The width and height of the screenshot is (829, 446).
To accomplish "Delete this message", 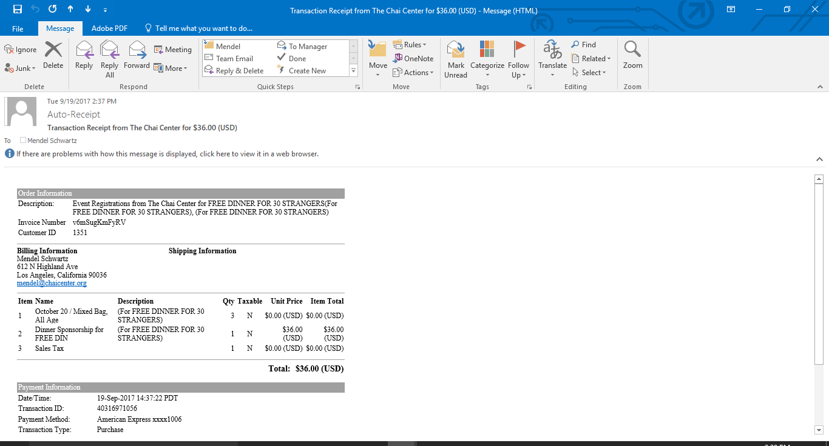I will click(53, 56).
